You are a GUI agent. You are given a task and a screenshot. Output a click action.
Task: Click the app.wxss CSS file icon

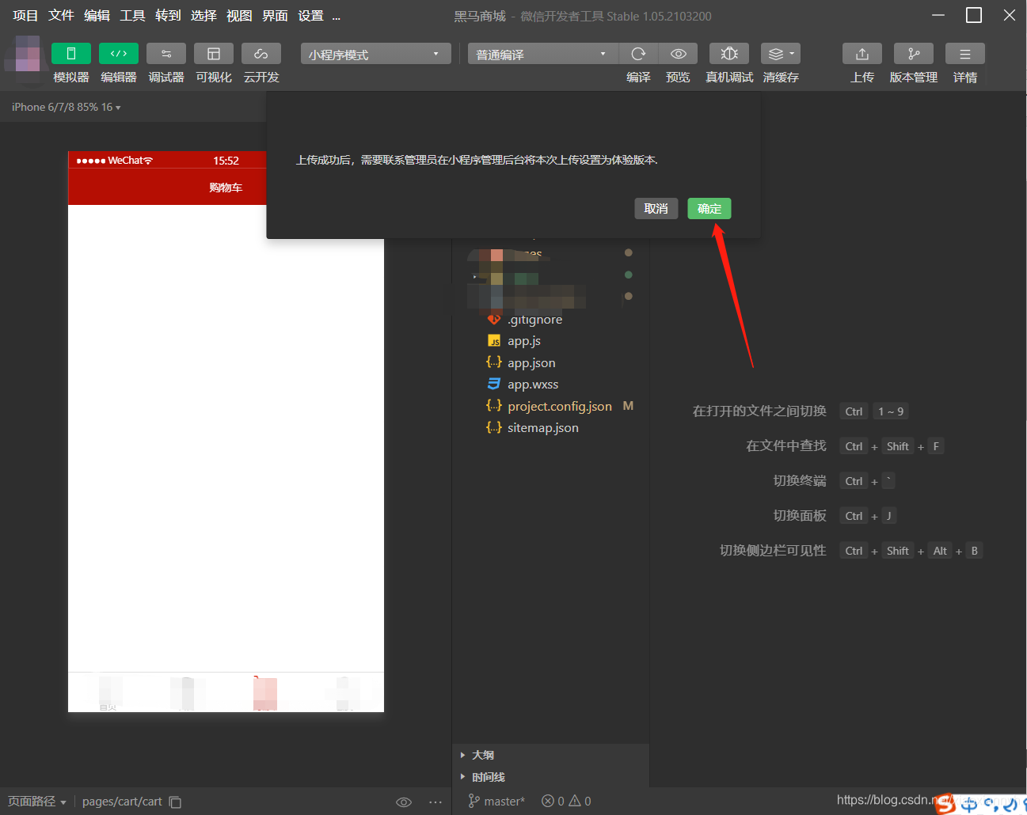[494, 384]
